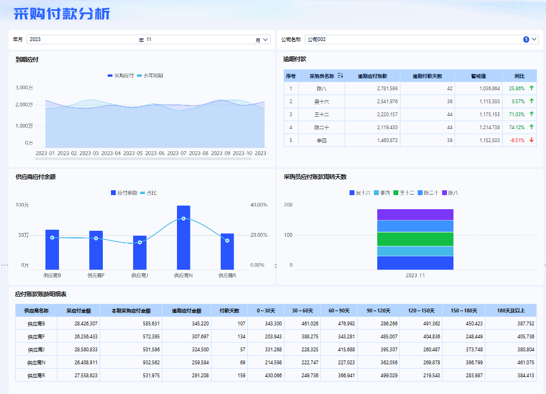Click the 供应商J bar
Viewport: 546px width, 394px height.
click(x=140, y=253)
